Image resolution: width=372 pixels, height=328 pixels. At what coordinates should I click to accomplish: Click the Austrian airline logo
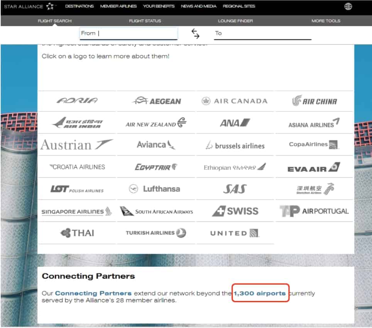coord(77,144)
